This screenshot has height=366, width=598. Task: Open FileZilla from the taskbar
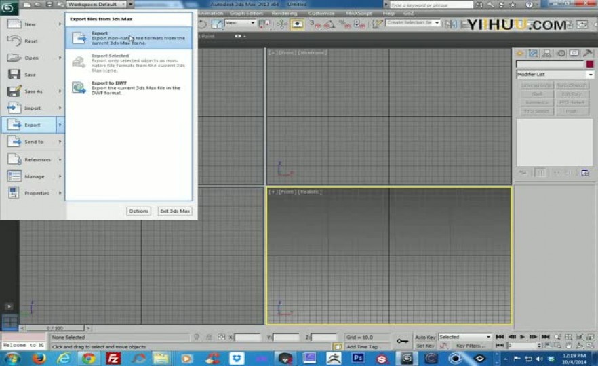point(113,359)
